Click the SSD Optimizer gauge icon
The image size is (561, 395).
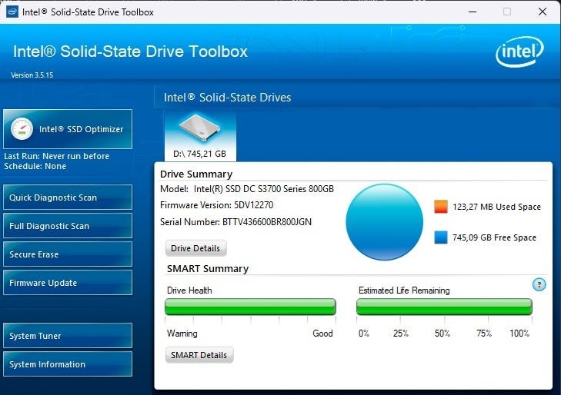22,128
